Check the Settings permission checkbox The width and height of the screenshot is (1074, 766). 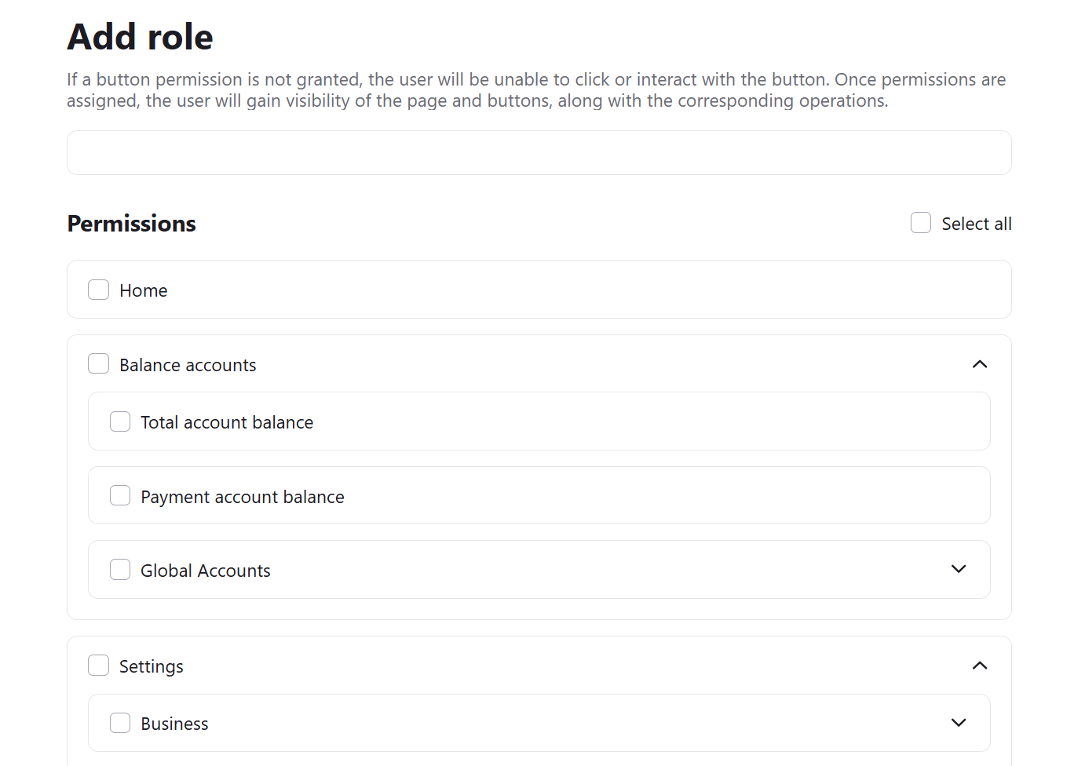tap(98, 665)
